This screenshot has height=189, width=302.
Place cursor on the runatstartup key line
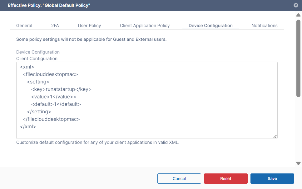click(61, 89)
